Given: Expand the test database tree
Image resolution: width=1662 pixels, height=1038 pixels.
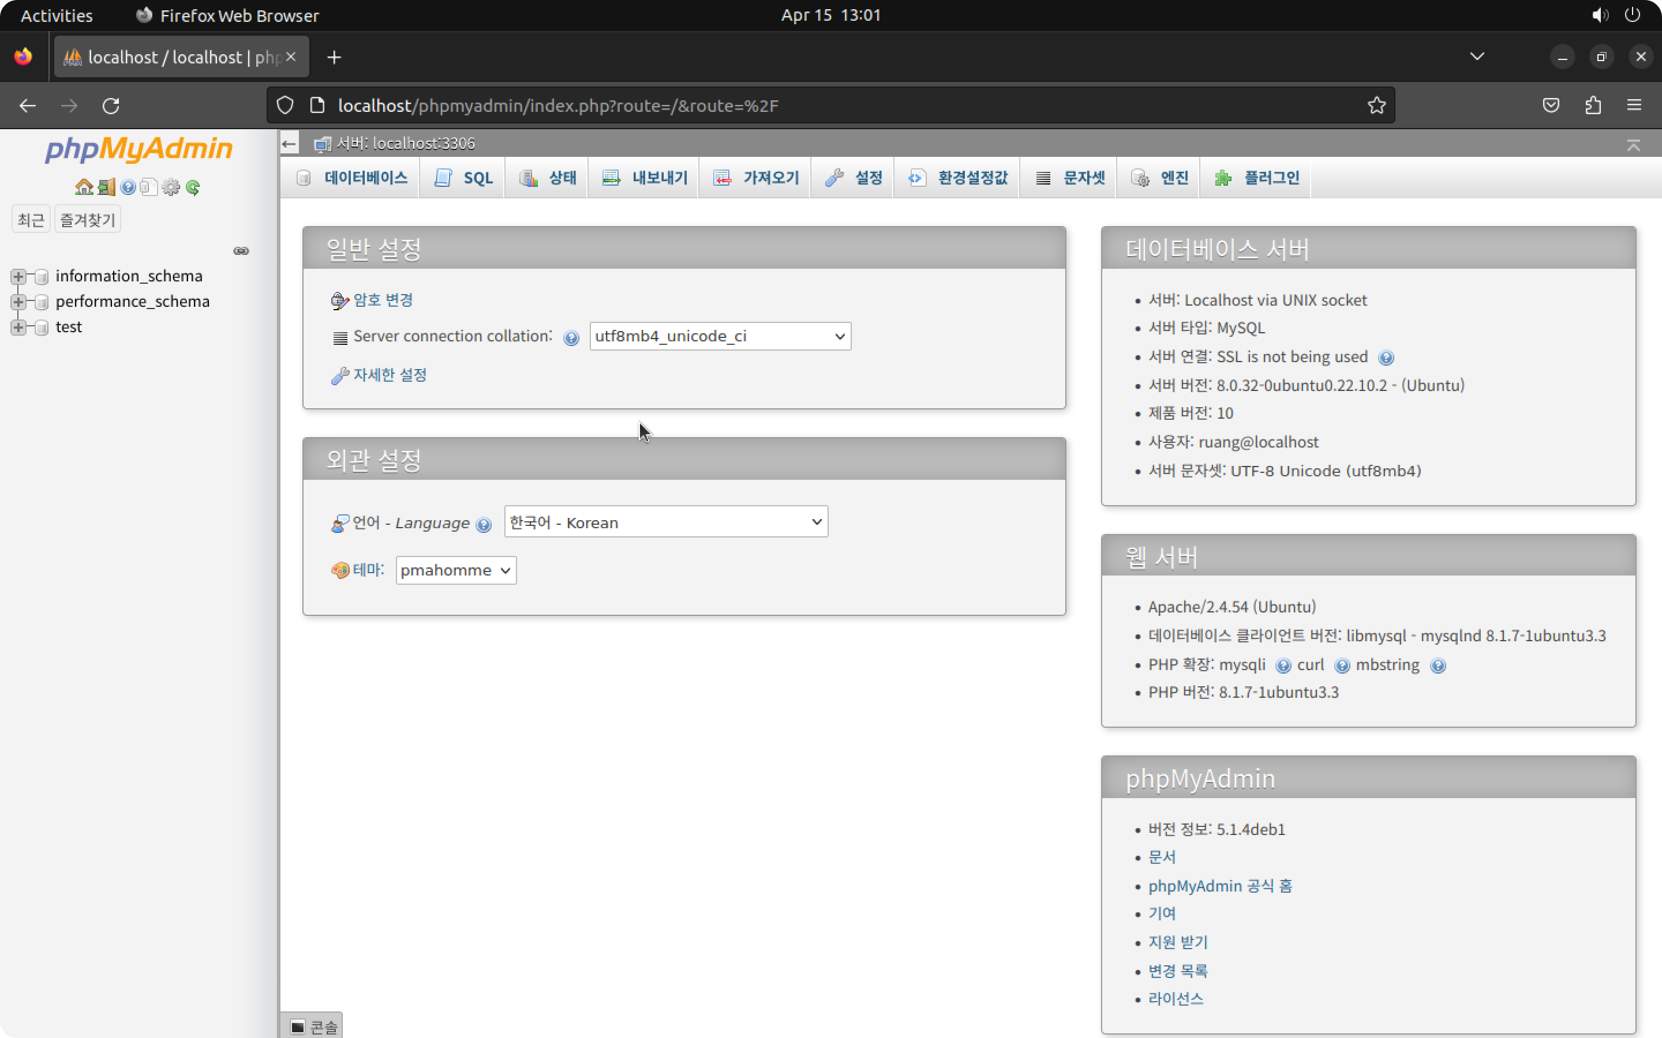Looking at the screenshot, I should [18, 328].
